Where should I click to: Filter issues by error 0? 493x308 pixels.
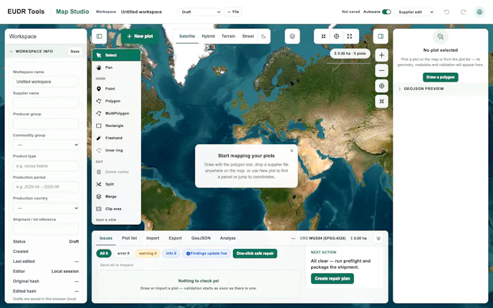coord(123,253)
